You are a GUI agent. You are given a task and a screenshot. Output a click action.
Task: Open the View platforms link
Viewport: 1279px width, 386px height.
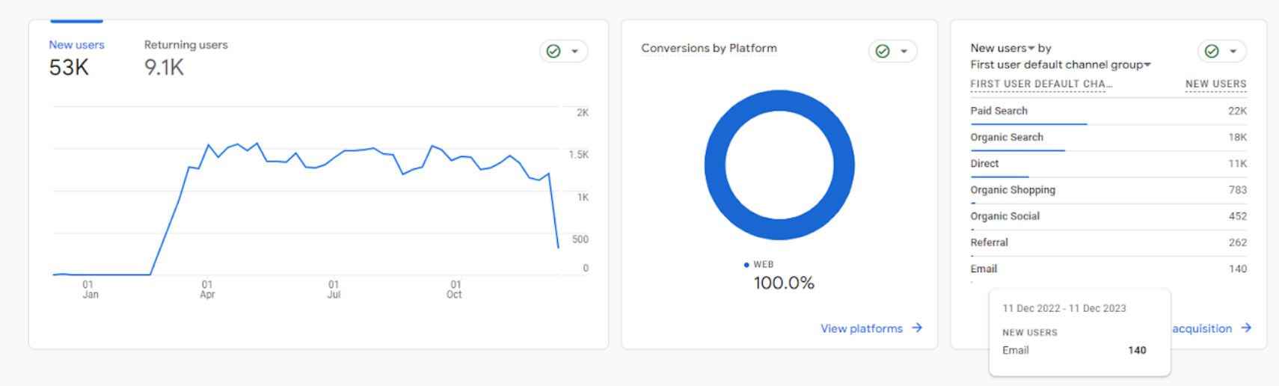(x=862, y=328)
